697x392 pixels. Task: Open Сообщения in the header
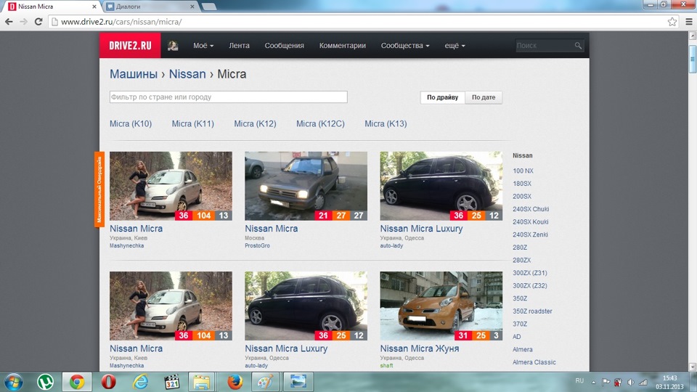(x=284, y=45)
